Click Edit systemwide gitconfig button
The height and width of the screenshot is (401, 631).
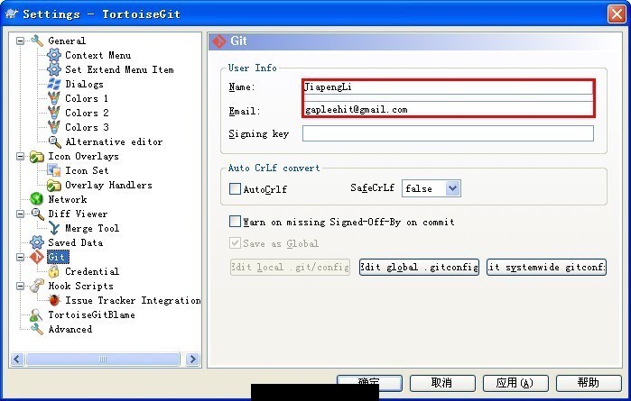pyautogui.click(x=546, y=268)
